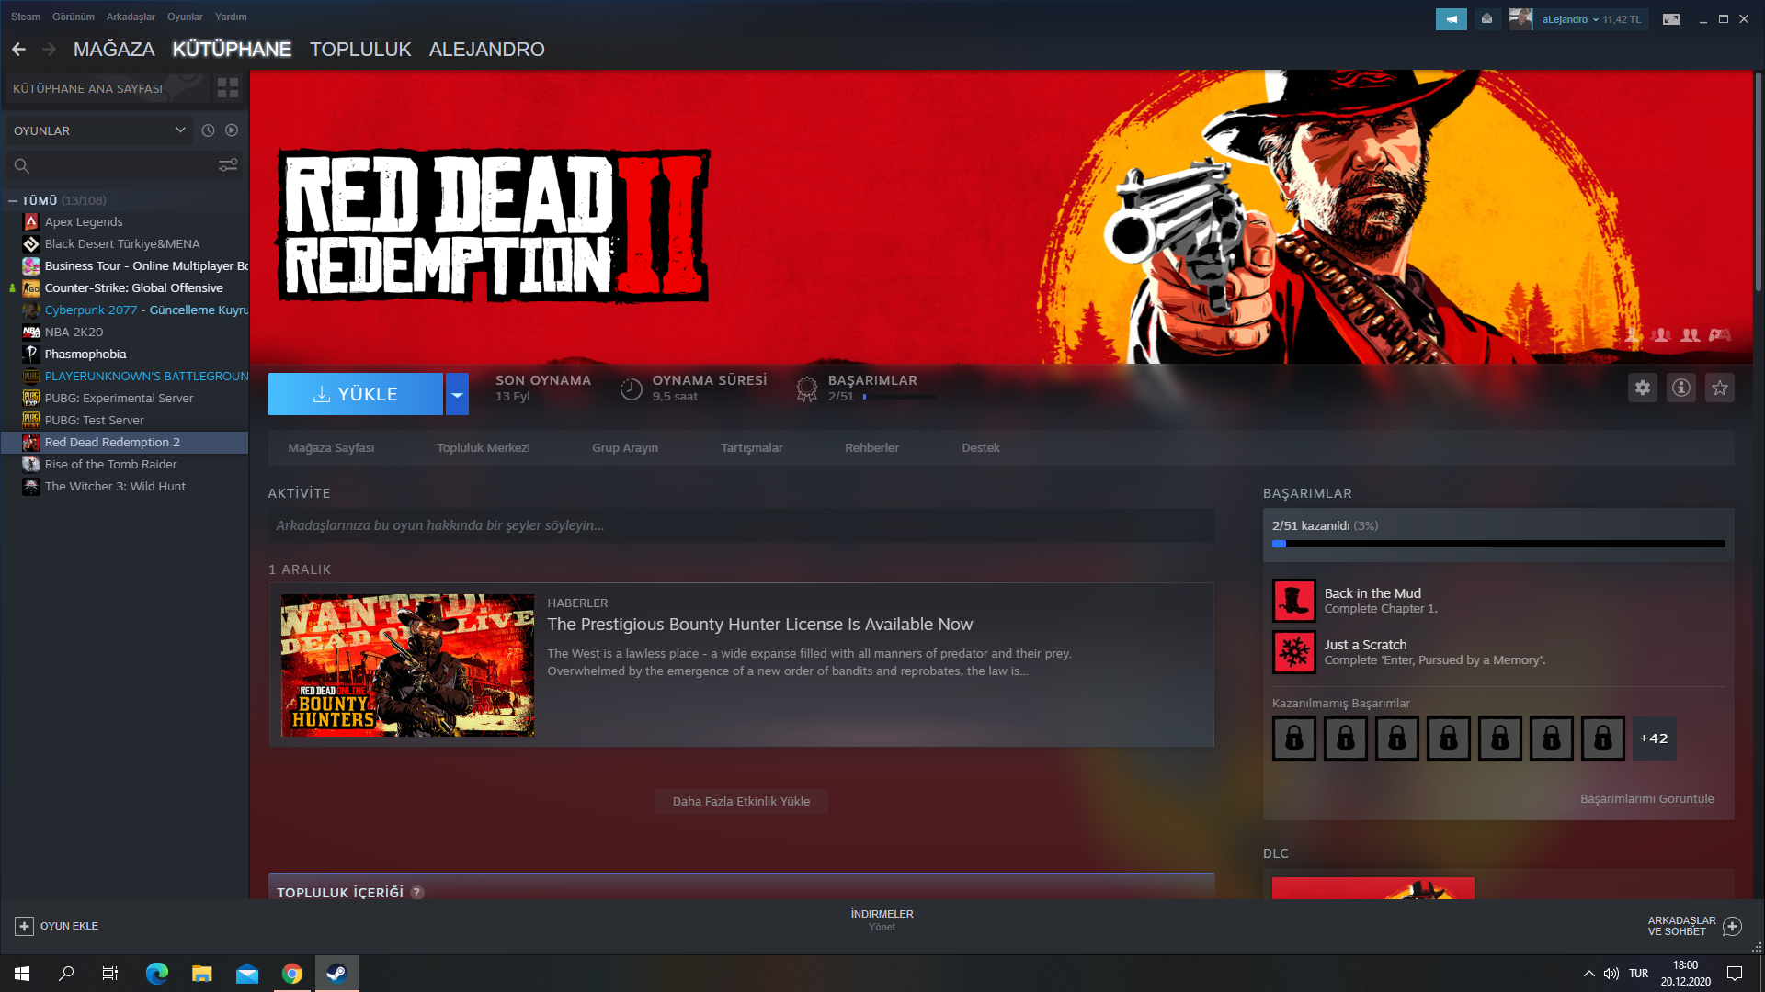Toggle ready-to-play games filter
Image resolution: width=1765 pixels, height=992 pixels.
point(232,130)
